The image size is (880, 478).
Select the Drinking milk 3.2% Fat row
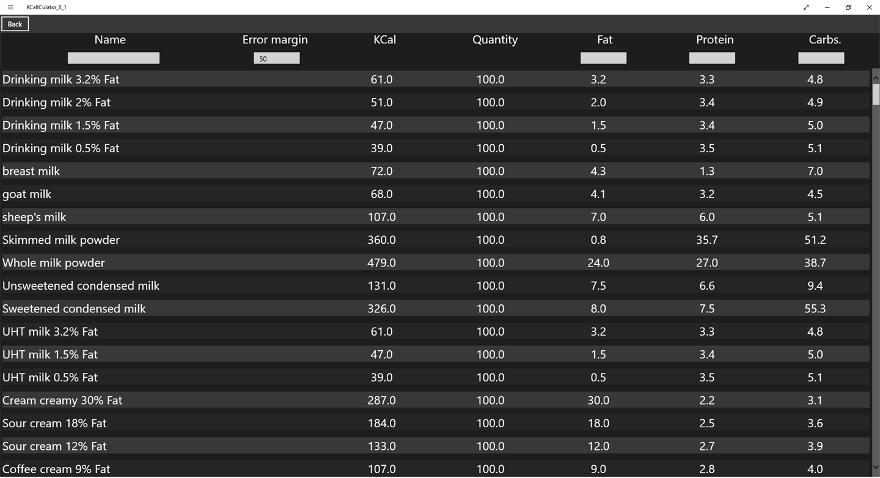click(435, 79)
